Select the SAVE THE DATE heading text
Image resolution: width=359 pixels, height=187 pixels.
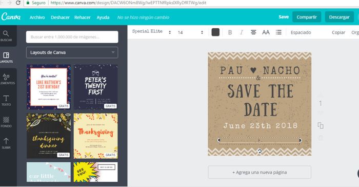[x=260, y=100]
